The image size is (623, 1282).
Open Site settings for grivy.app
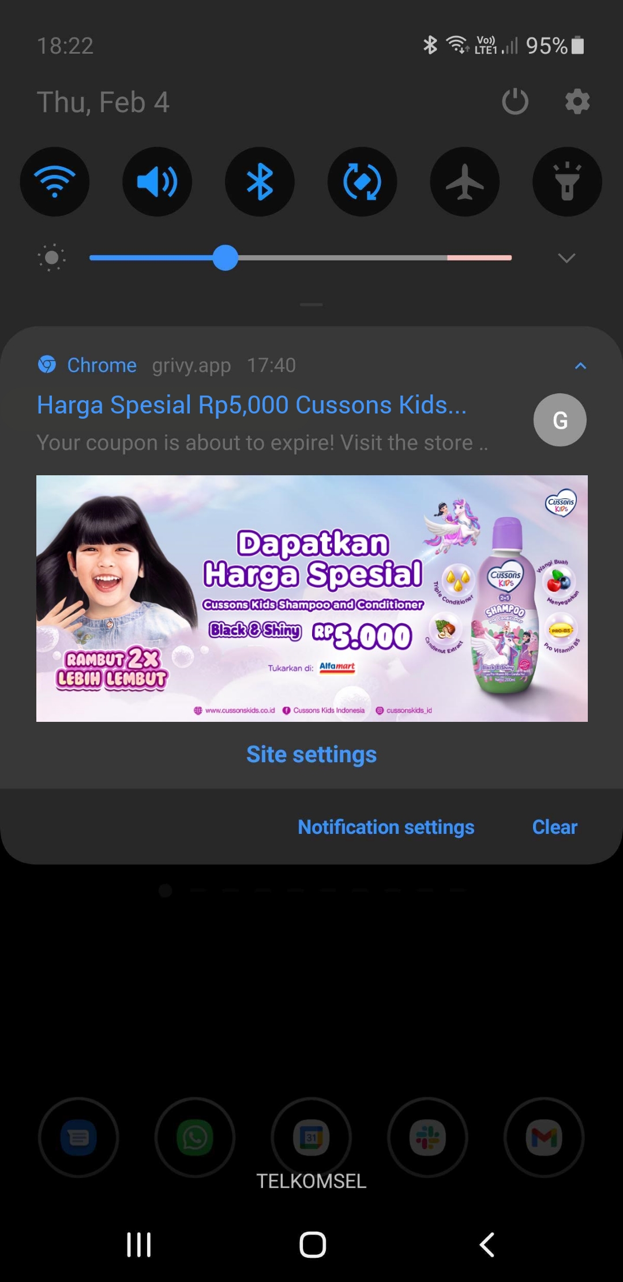pyautogui.click(x=311, y=754)
